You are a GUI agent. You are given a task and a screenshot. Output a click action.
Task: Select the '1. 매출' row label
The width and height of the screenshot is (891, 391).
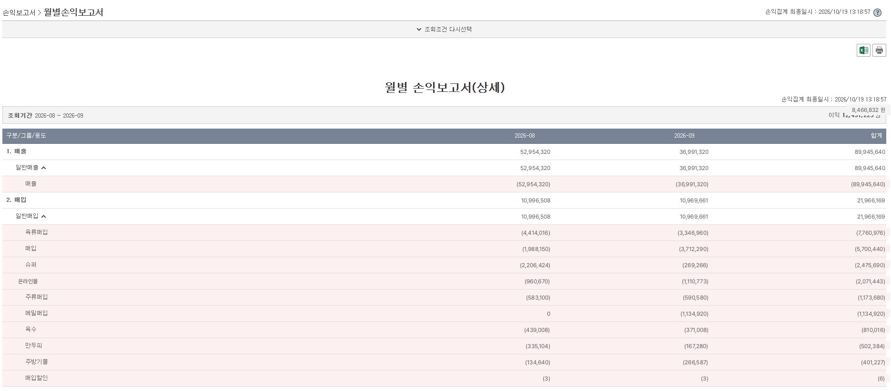tap(17, 151)
